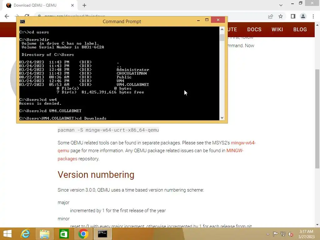Screen dimensions: 320x240
Task: Toggle the Chrome side panel icon
Action: coord(293,16)
